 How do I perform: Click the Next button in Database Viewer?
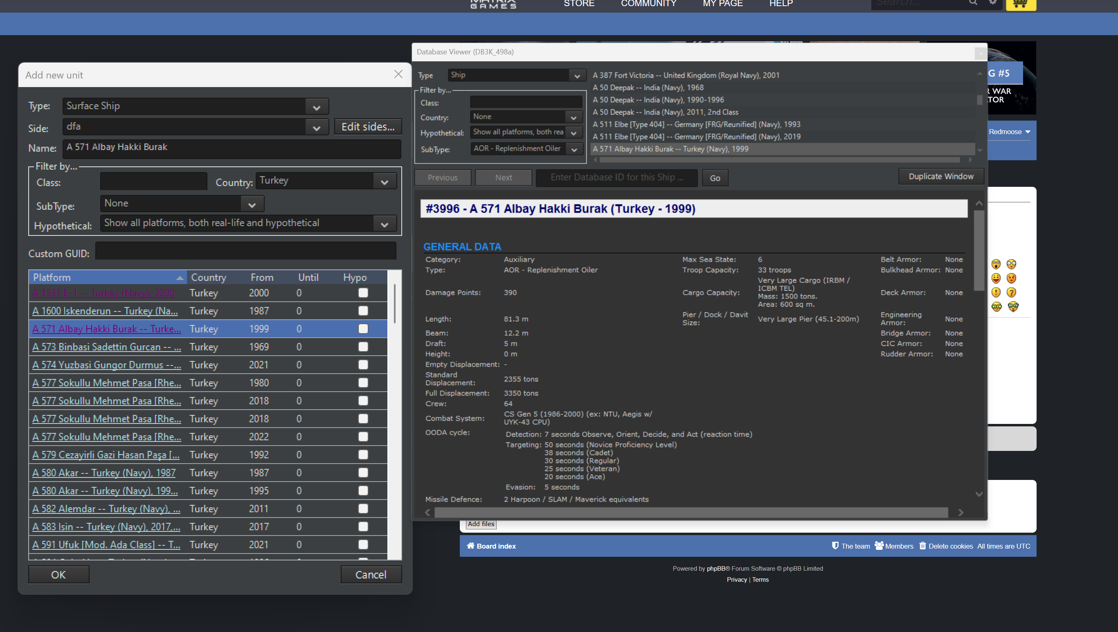tap(504, 177)
